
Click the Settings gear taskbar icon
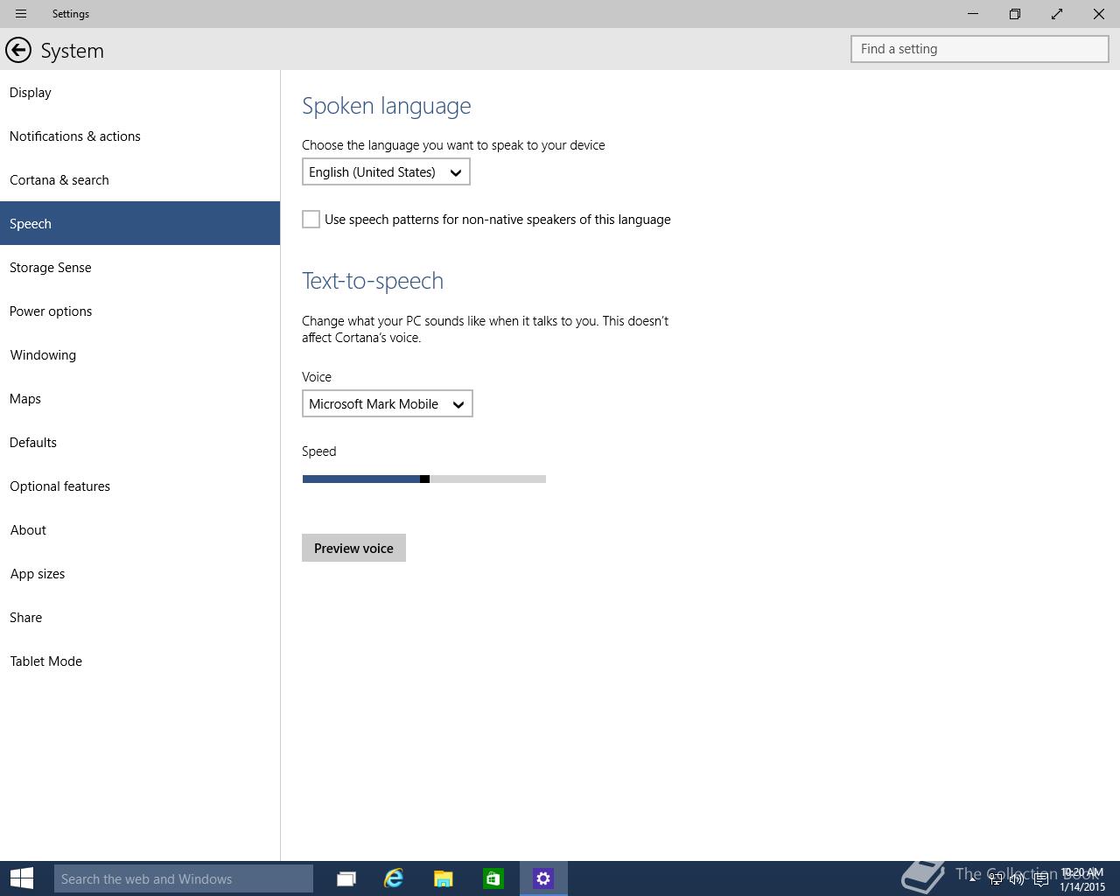tap(543, 878)
